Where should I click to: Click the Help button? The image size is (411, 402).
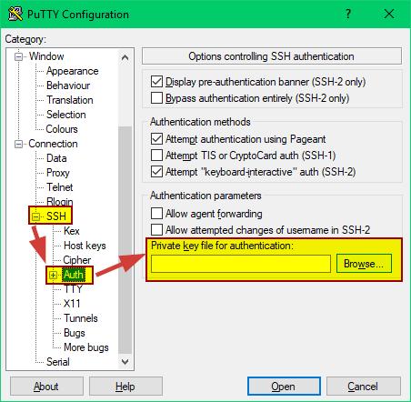125,387
